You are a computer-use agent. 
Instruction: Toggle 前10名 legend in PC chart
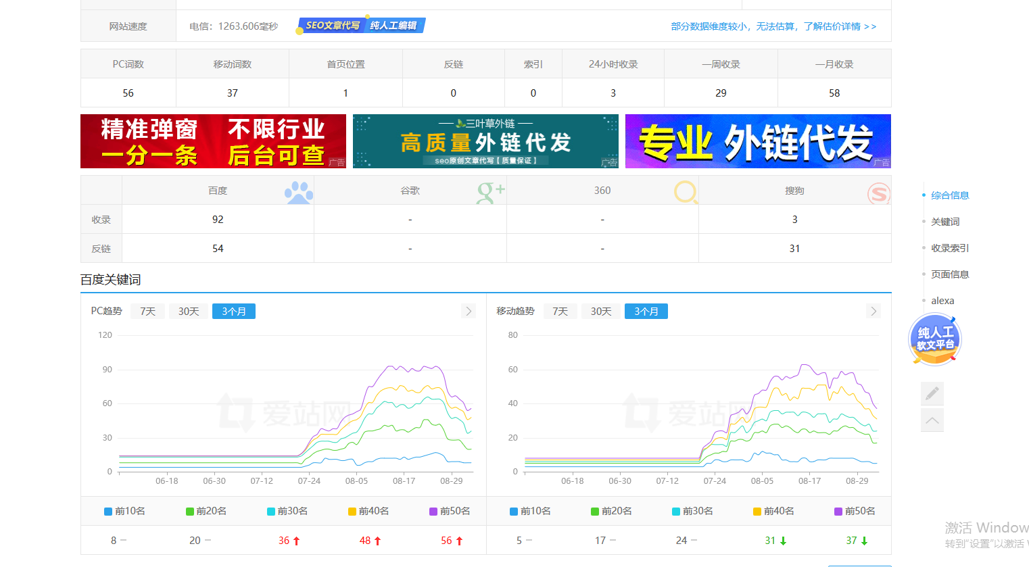tap(125, 511)
